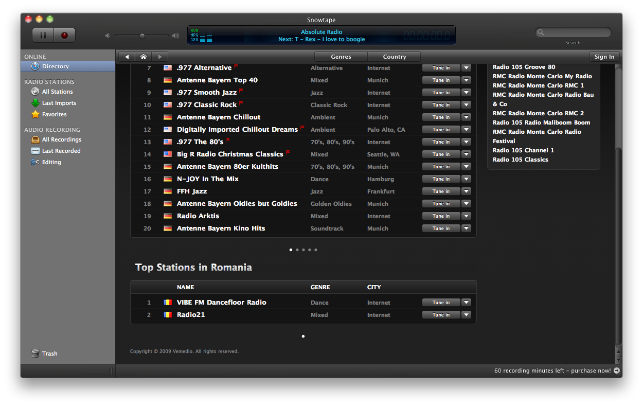Open dropdown arrow for Big R Radio Christmas Classics
The width and height of the screenshot is (643, 406).
coord(466,154)
